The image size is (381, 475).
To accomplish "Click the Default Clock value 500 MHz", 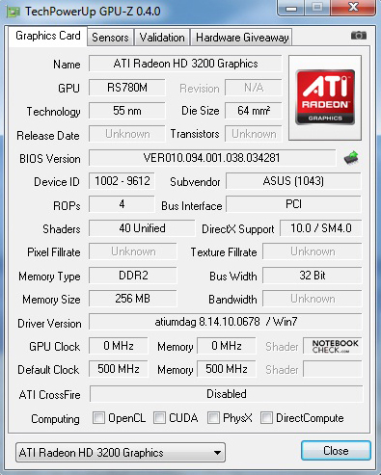I will pyautogui.click(x=119, y=369).
